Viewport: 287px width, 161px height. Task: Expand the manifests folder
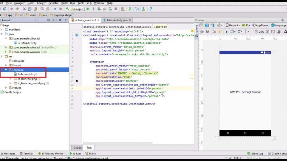pos(2,29)
